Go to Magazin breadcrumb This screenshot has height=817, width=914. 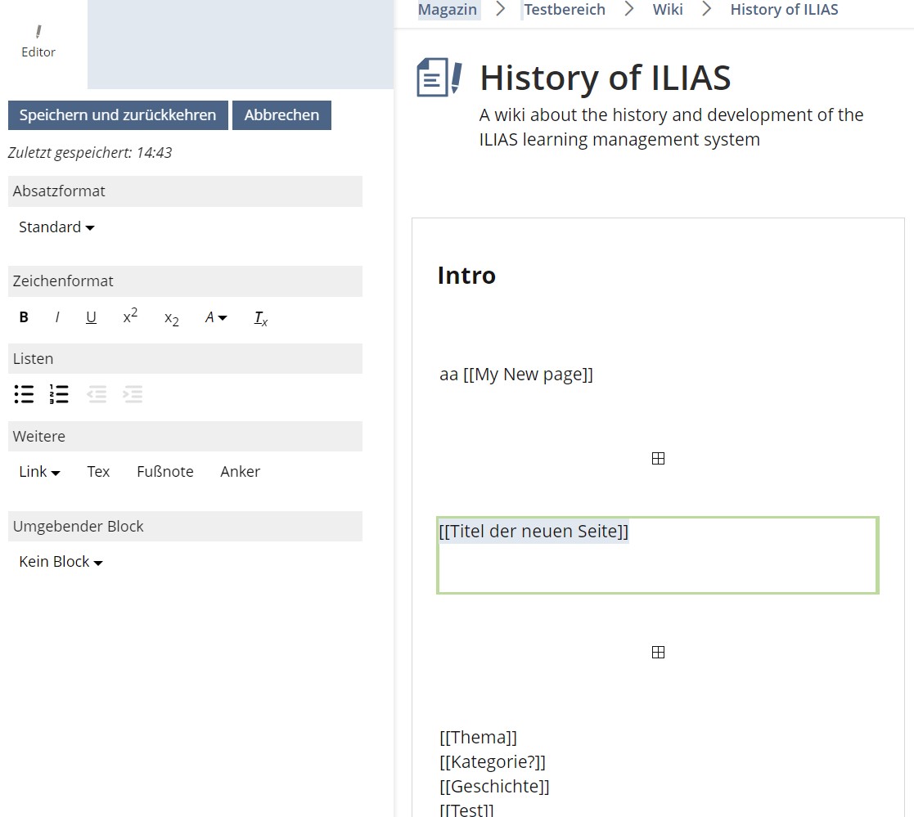447,10
